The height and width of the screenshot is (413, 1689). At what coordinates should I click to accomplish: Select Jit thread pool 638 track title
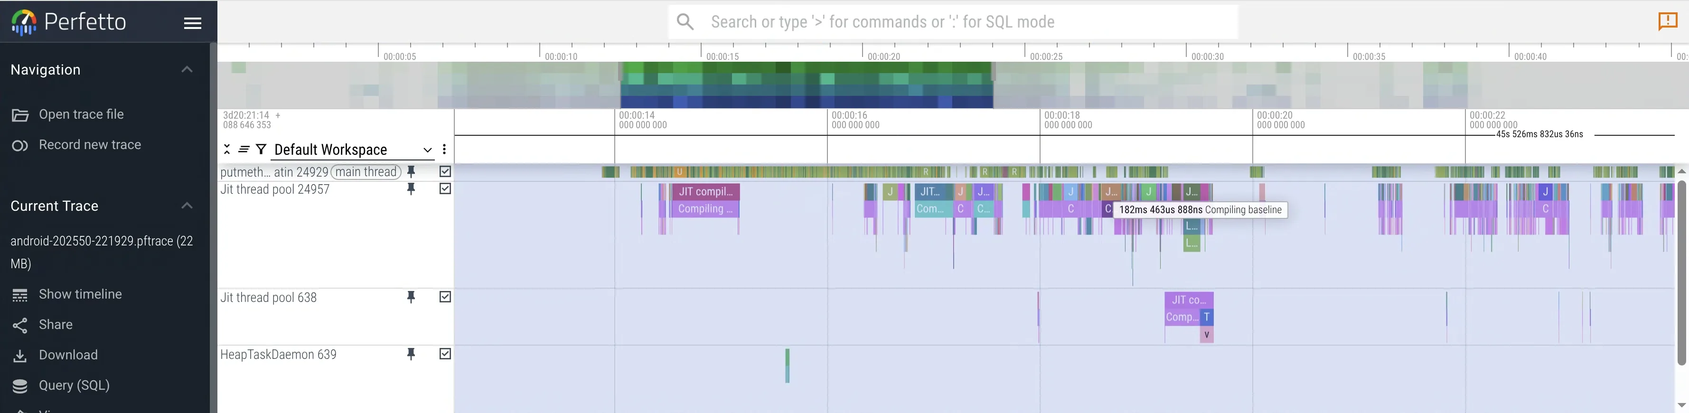(268, 298)
